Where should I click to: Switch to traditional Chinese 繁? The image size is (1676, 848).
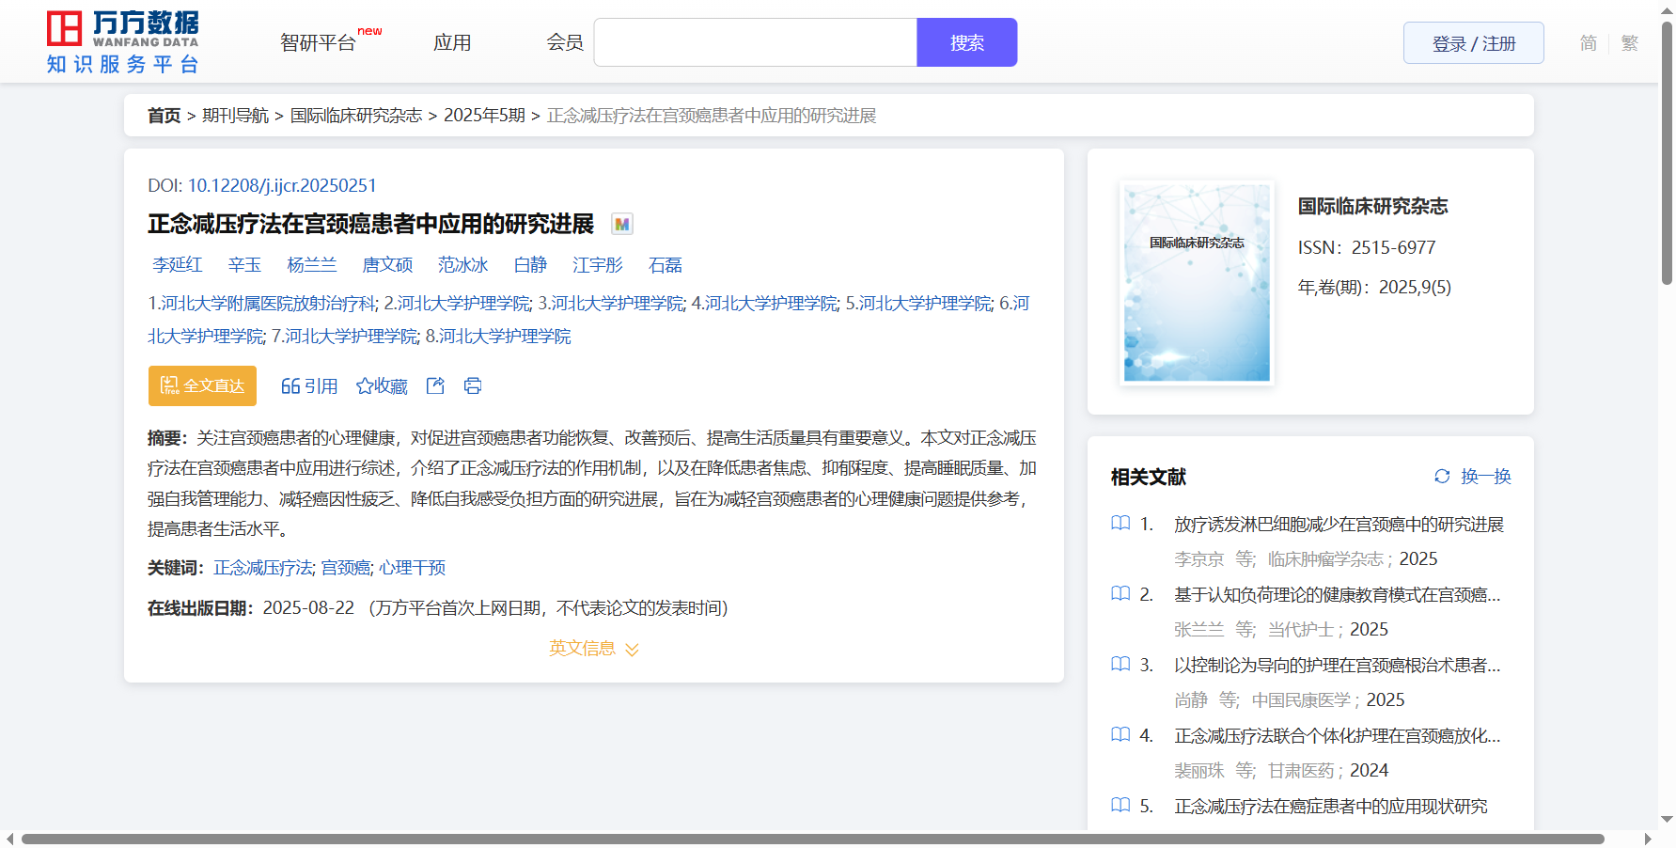(x=1630, y=43)
